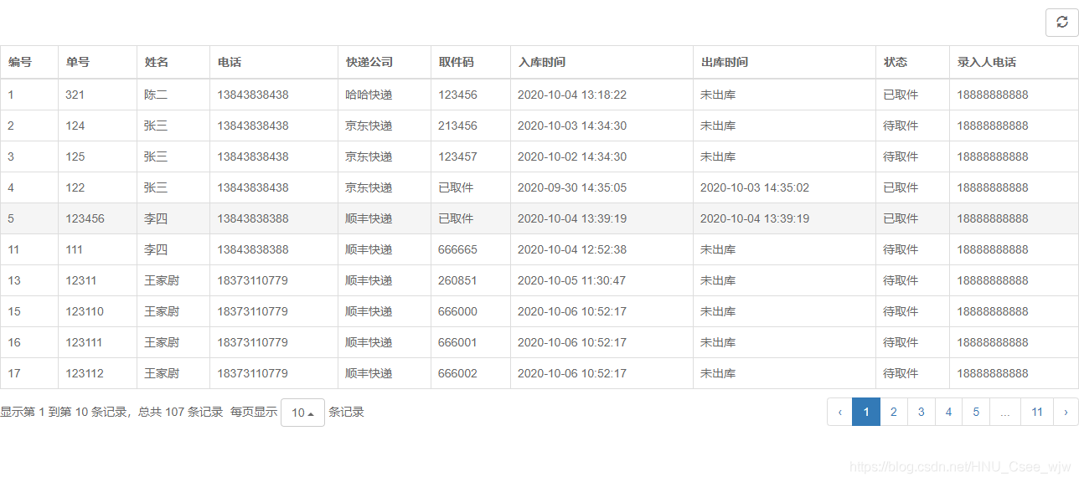Click the 出库时间 cell 2020-10-03 14:35:02

point(755,187)
